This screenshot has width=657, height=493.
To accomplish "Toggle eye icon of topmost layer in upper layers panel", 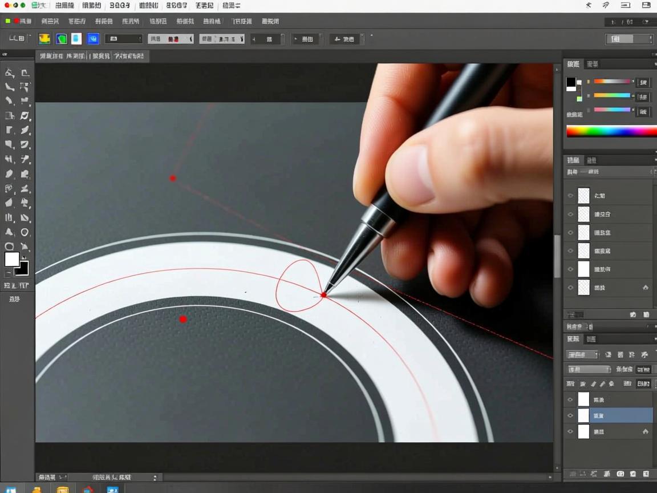I will coord(570,196).
